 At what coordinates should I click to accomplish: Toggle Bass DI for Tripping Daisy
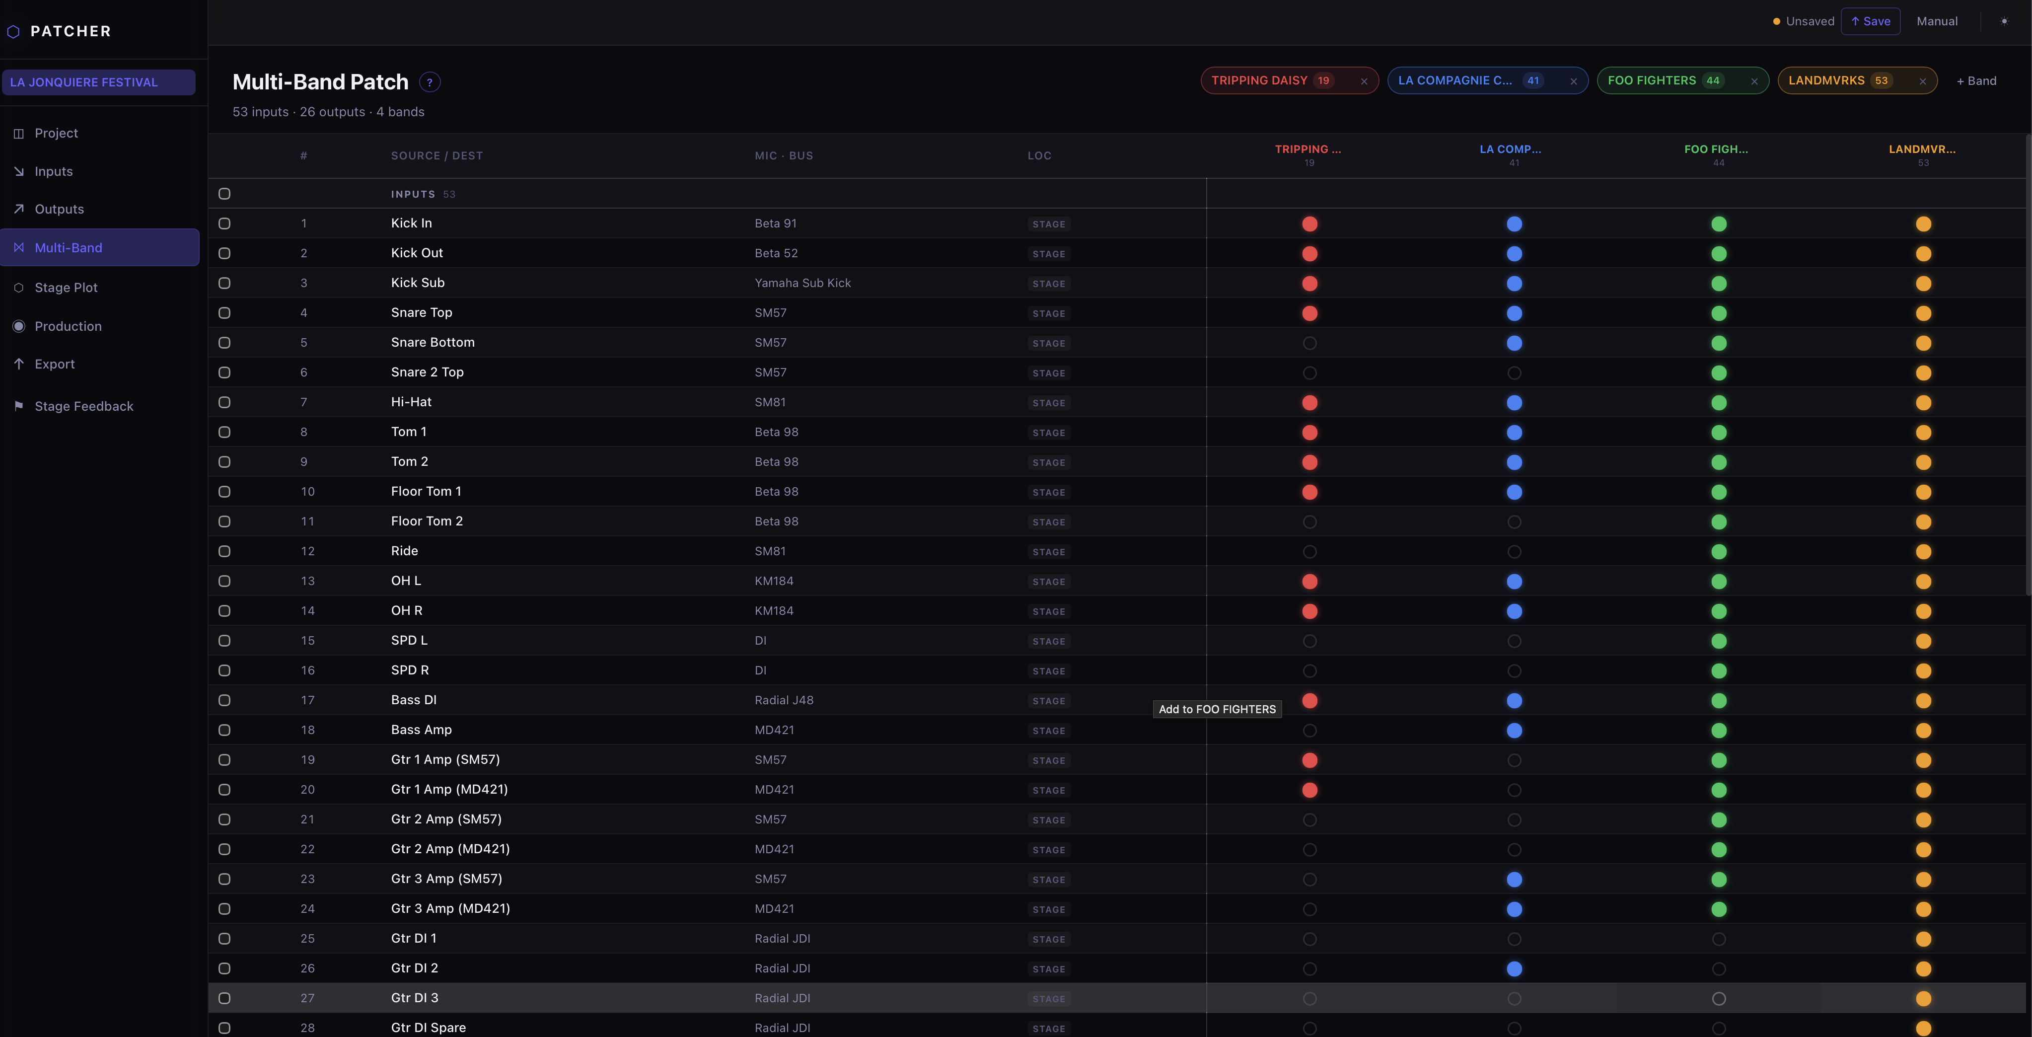pyautogui.click(x=1309, y=701)
